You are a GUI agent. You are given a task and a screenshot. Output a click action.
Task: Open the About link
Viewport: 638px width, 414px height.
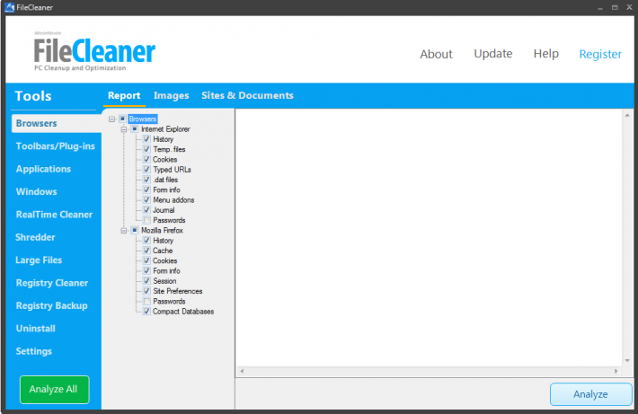[436, 54]
